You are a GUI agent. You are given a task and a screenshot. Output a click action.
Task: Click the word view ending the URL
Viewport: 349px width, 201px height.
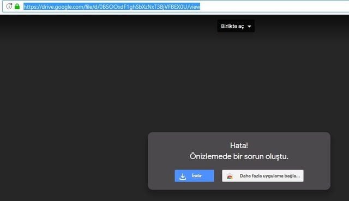(x=195, y=7)
